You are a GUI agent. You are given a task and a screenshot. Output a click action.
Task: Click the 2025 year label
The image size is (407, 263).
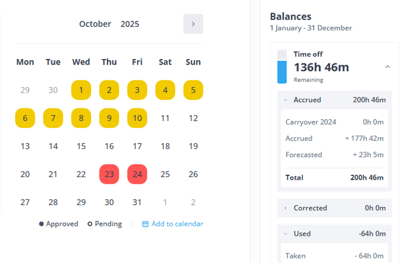pos(130,24)
